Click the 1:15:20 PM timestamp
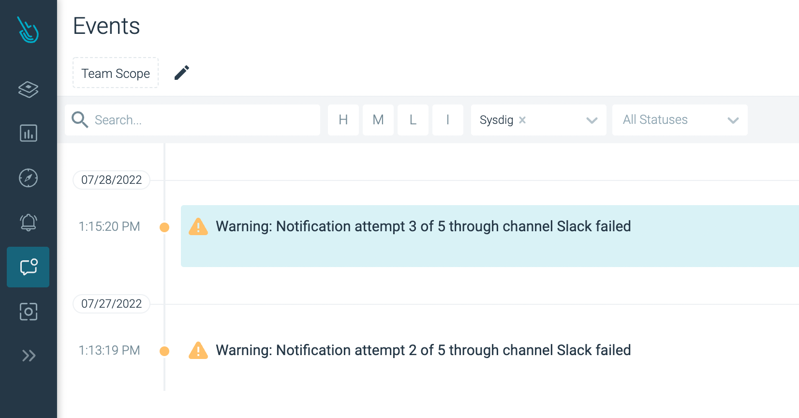This screenshot has width=799, height=418. click(109, 226)
